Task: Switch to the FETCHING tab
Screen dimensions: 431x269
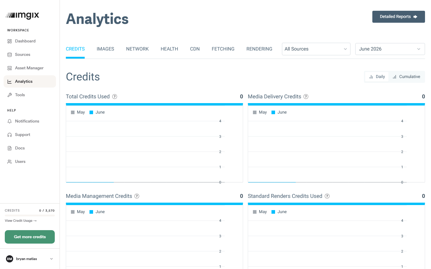Action: (x=223, y=49)
